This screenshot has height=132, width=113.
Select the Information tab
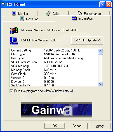pyautogui.click(x=83, y=18)
